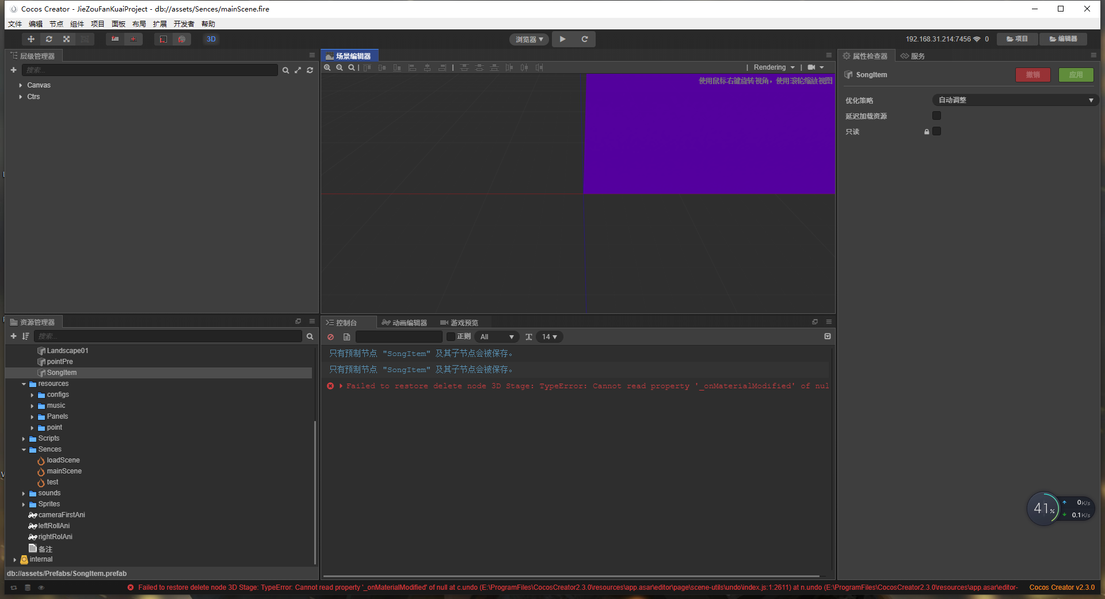
Task: Open the console font size dropdown
Action: pyautogui.click(x=550, y=337)
